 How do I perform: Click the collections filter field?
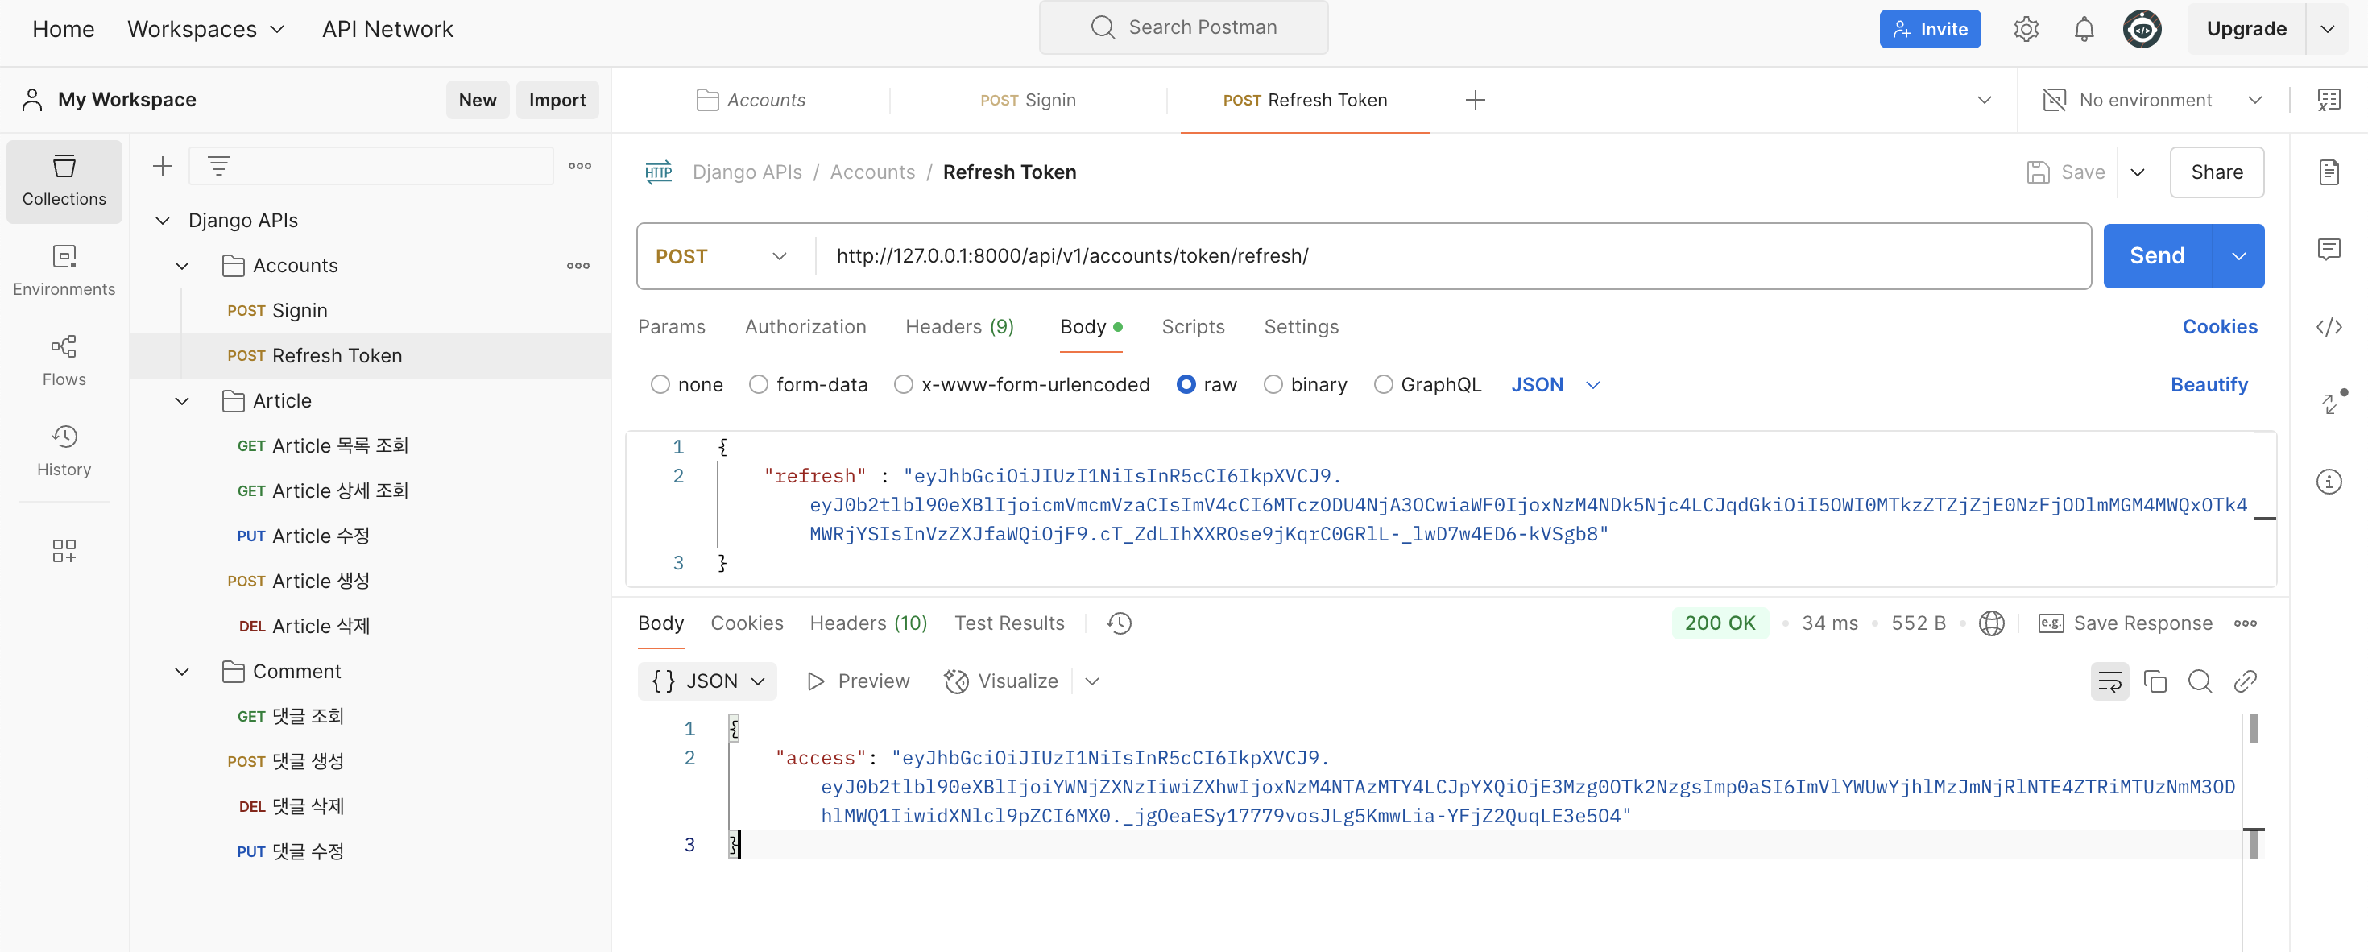371,167
